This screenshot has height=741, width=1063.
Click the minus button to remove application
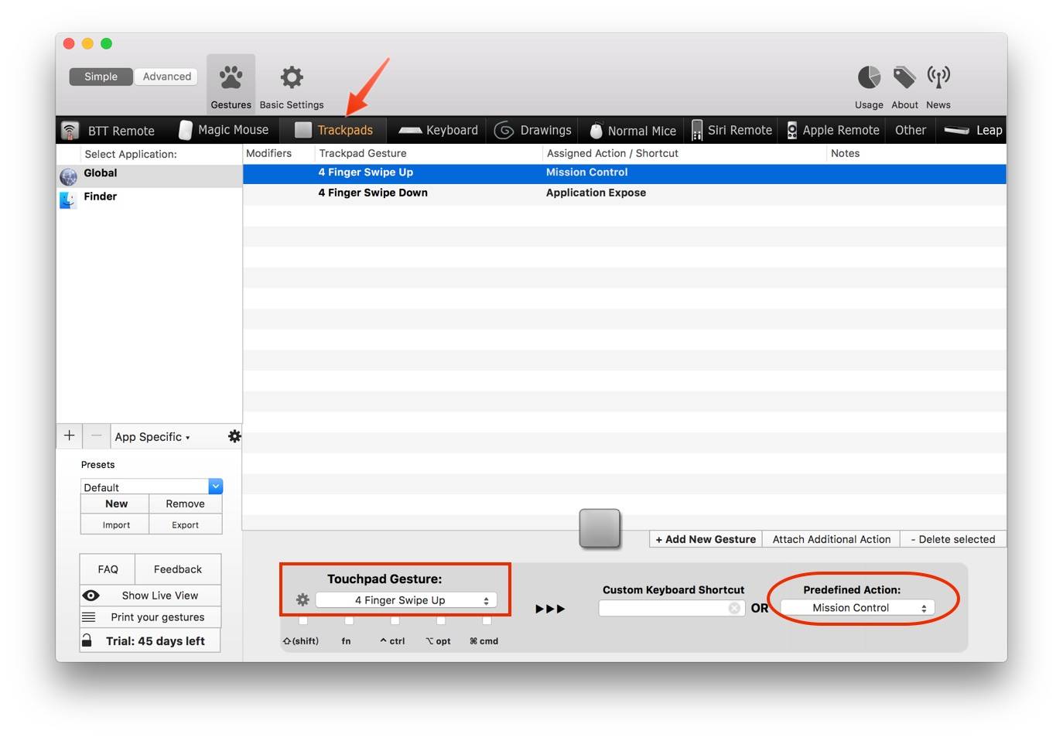coord(96,435)
